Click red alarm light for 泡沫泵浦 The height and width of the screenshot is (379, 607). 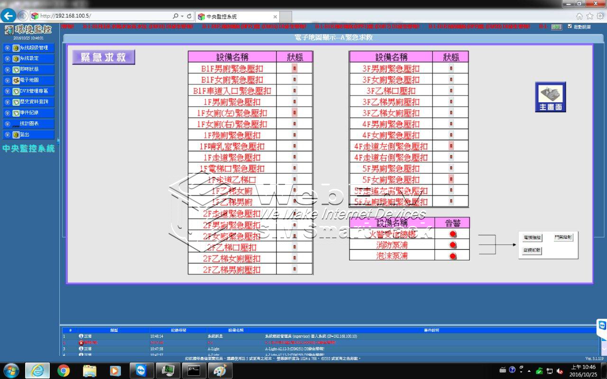(x=452, y=256)
